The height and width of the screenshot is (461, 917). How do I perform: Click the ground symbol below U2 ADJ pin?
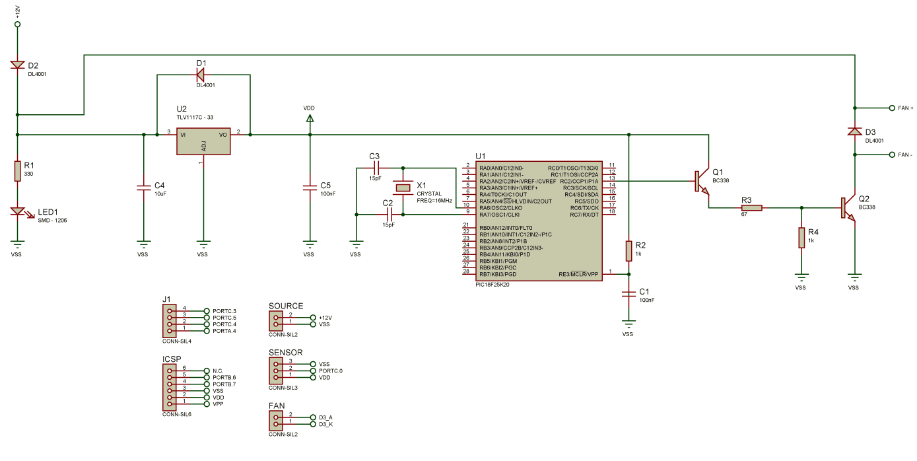click(204, 244)
